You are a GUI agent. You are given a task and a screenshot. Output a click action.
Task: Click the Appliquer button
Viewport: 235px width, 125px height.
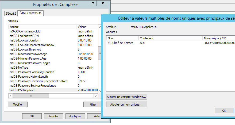click(75, 116)
